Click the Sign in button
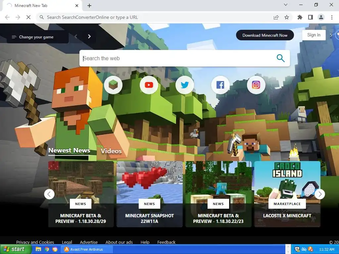This screenshot has height=254, width=339. 314,35
